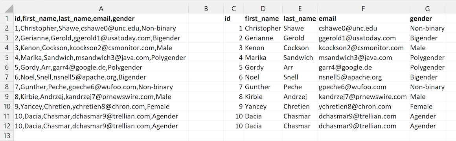Image resolution: width=456 pixels, height=141 pixels.
Task: Select the cell containing cshawe0@unc.edu
Action: (x=363, y=28)
